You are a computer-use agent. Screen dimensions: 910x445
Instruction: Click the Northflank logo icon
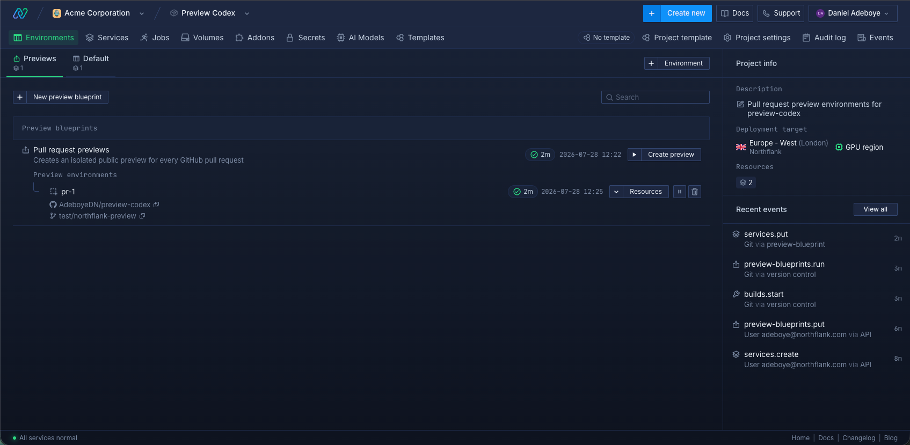pyautogui.click(x=20, y=13)
